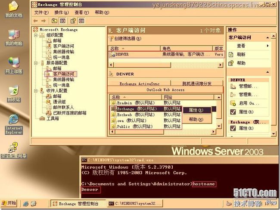Choose 帮助(H) in the context menu

tap(196, 119)
